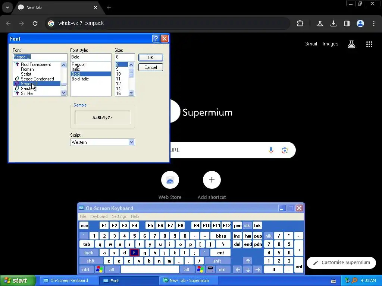382x286 pixels.
Task: Switch to the New Tab browser tab
Action: tap(58, 7)
